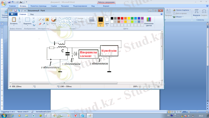The width and height of the screenshot is (209, 118).
Task: Select the Fill with color bucket tool
Action: (43, 20)
